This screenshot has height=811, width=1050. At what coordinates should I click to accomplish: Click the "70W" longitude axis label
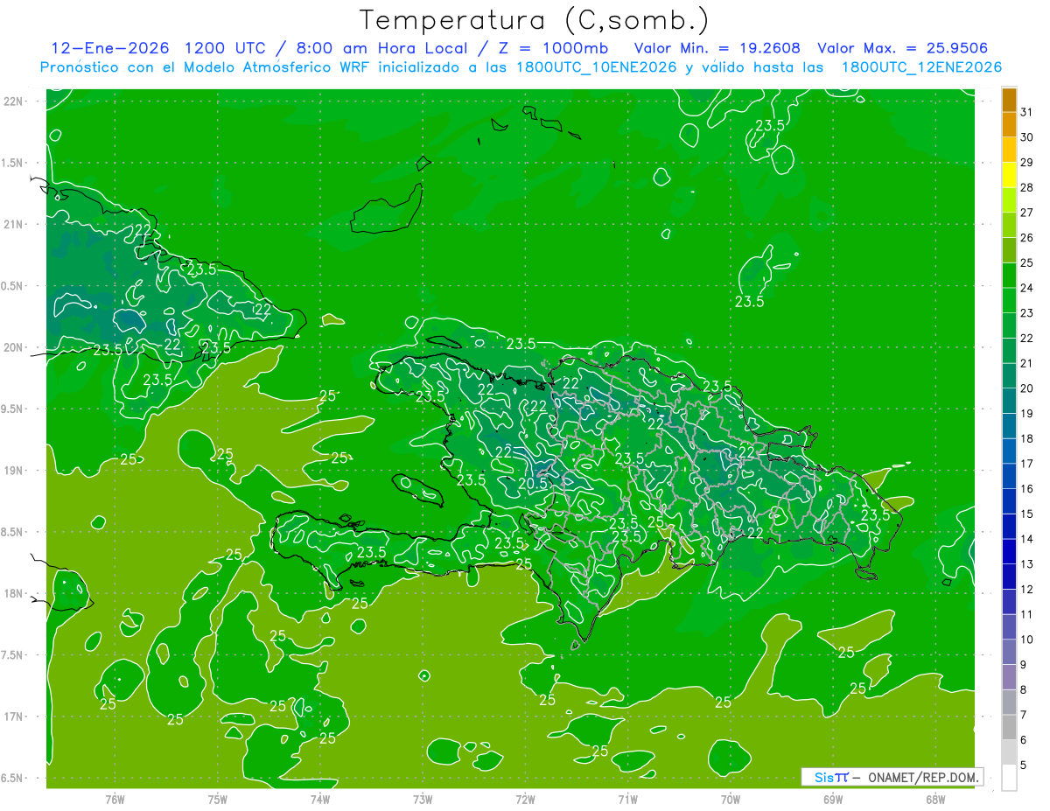tap(731, 799)
